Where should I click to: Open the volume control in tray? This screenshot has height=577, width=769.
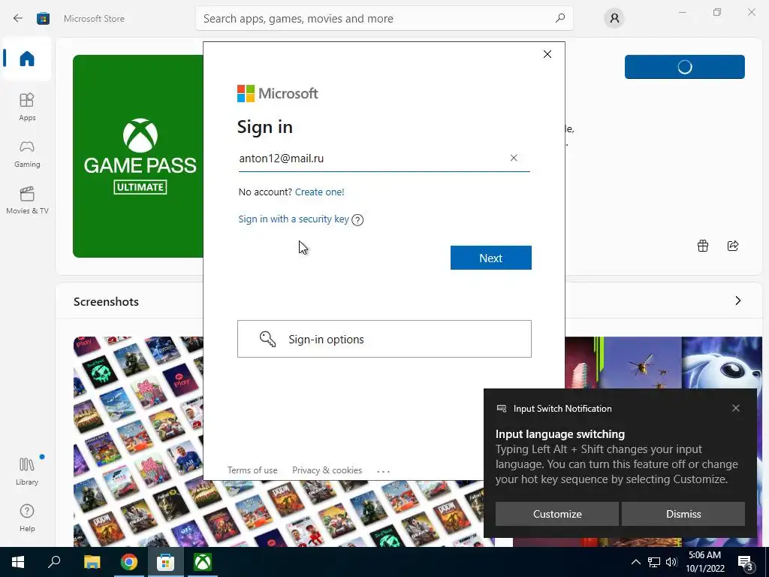(671, 562)
